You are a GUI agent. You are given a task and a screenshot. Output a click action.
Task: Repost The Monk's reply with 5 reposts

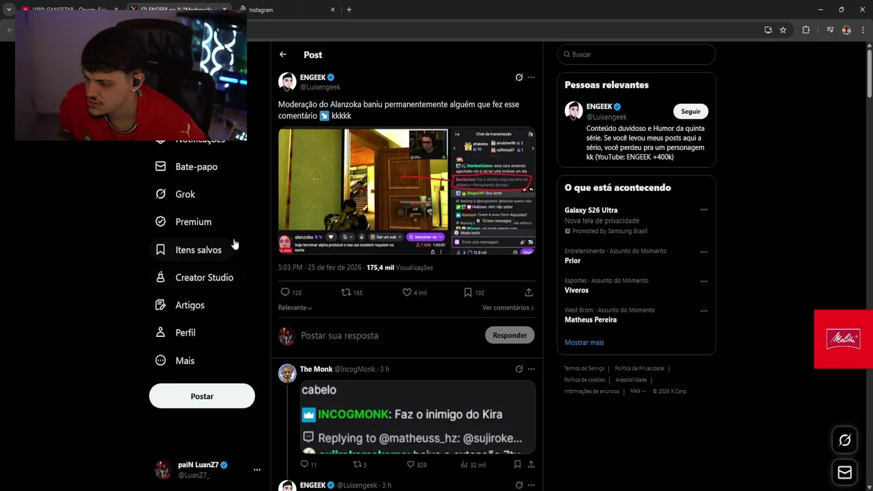(x=357, y=464)
